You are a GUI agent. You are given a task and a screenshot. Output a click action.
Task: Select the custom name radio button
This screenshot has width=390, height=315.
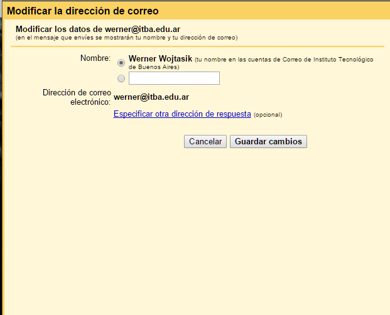coord(121,78)
